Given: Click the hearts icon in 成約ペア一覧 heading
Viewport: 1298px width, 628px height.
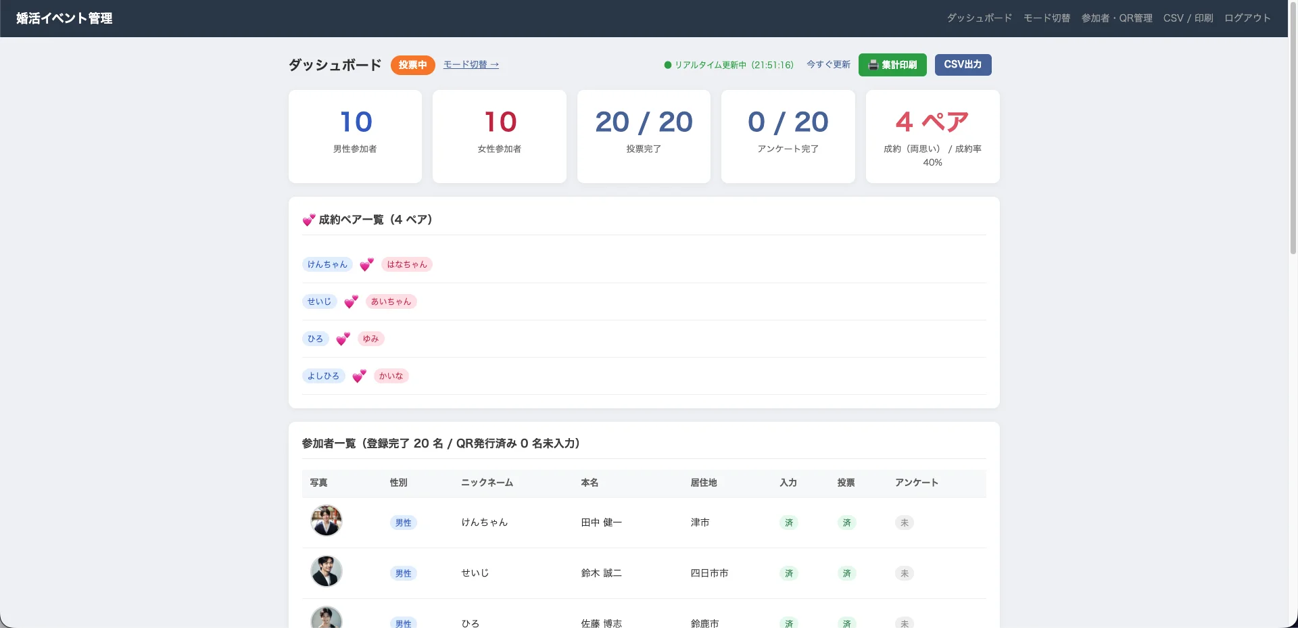Looking at the screenshot, I should click(309, 220).
